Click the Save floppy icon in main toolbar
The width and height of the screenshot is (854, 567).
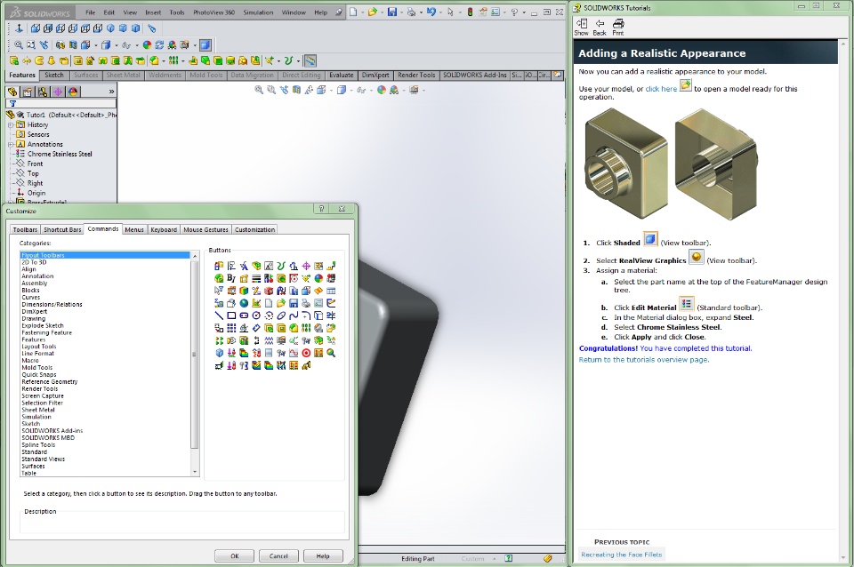click(392, 12)
